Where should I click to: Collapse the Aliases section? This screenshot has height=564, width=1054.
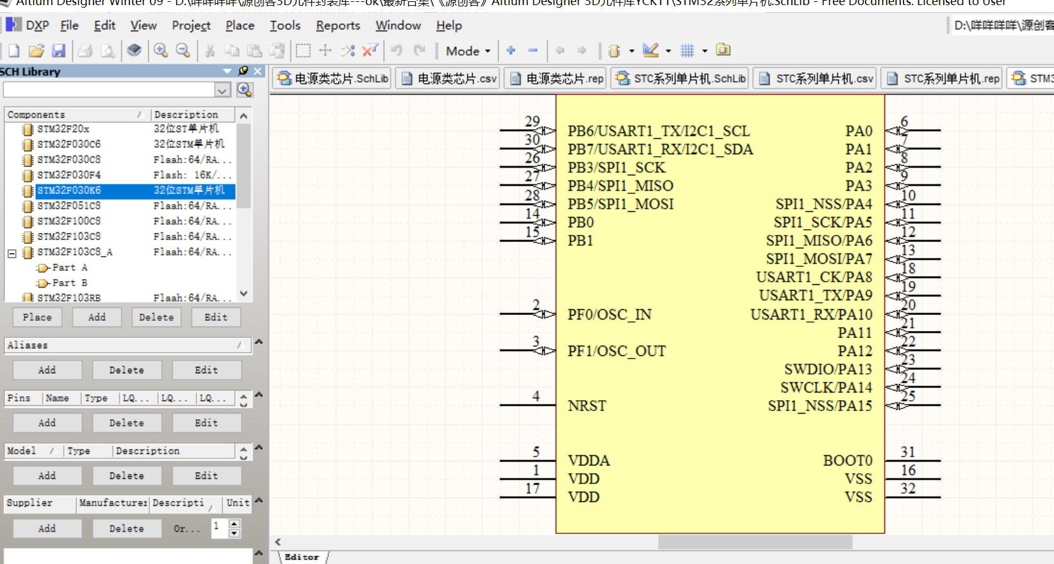tap(259, 342)
